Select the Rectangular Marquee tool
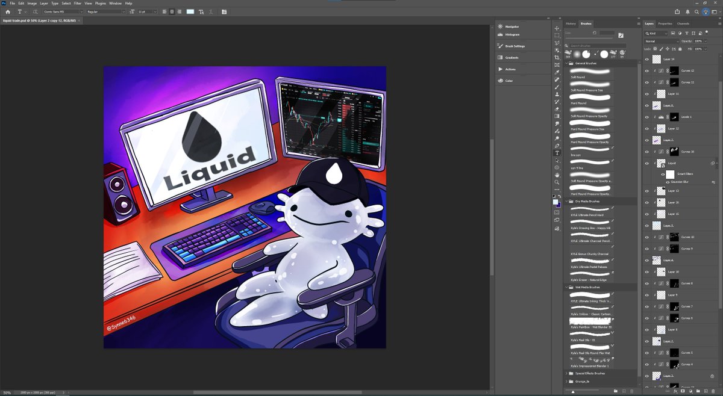 (557, 36)
